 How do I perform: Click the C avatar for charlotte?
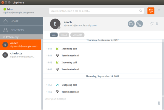tap(5, 55)
